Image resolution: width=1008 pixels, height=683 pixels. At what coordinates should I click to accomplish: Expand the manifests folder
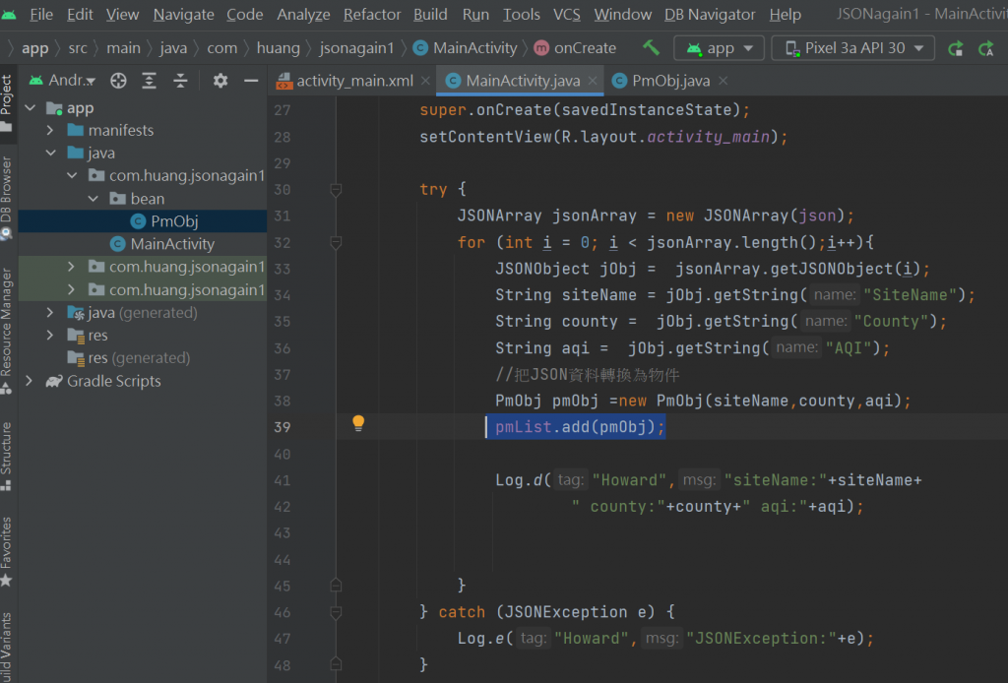pyautogui.click(x=50, y=131)
